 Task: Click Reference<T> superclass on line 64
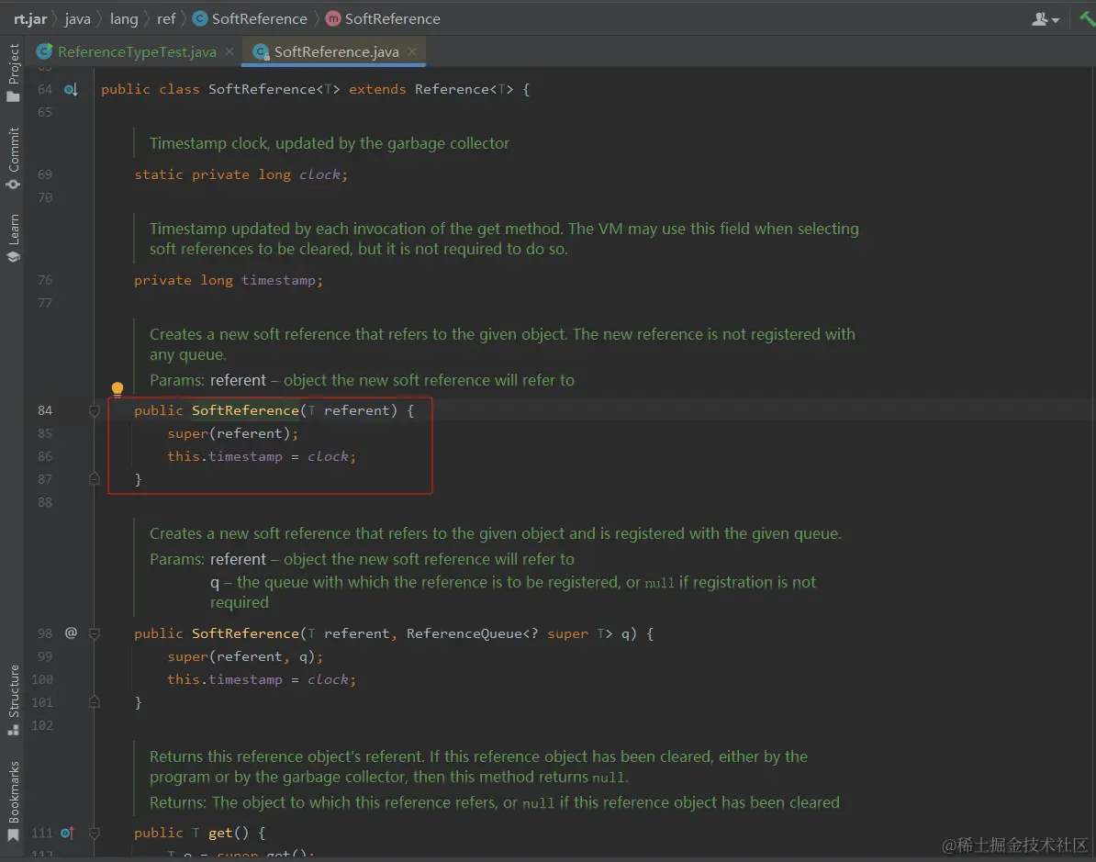tap(464, 89)
